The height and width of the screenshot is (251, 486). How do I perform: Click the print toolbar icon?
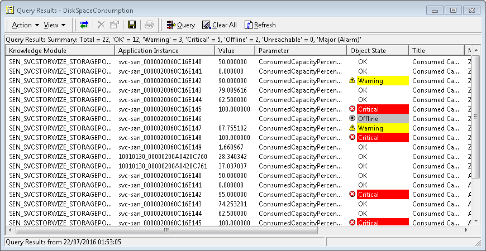point(149,25)
